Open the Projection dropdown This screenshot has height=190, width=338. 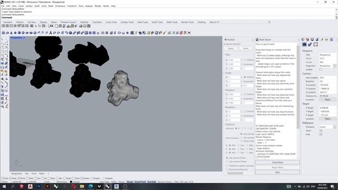[334, 66]
